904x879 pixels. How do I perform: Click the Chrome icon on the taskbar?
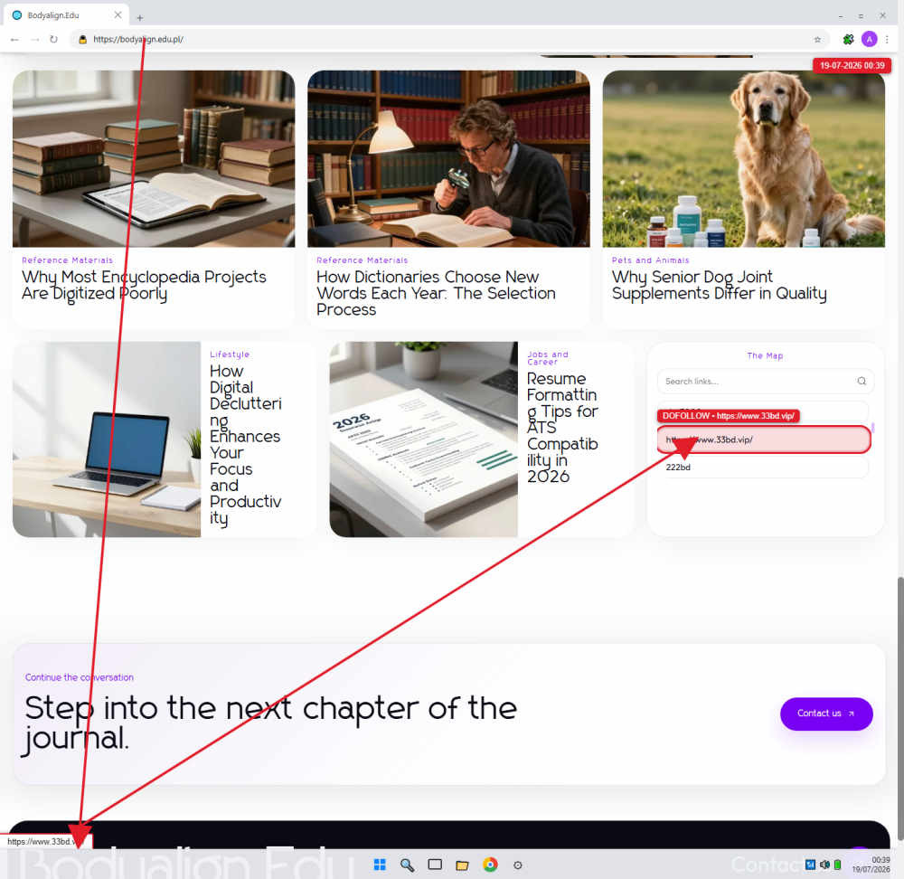[x=490, y=865]
